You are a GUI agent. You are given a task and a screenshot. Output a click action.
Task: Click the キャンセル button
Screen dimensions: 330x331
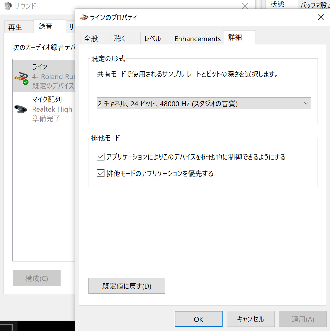[x=251, y=319]
